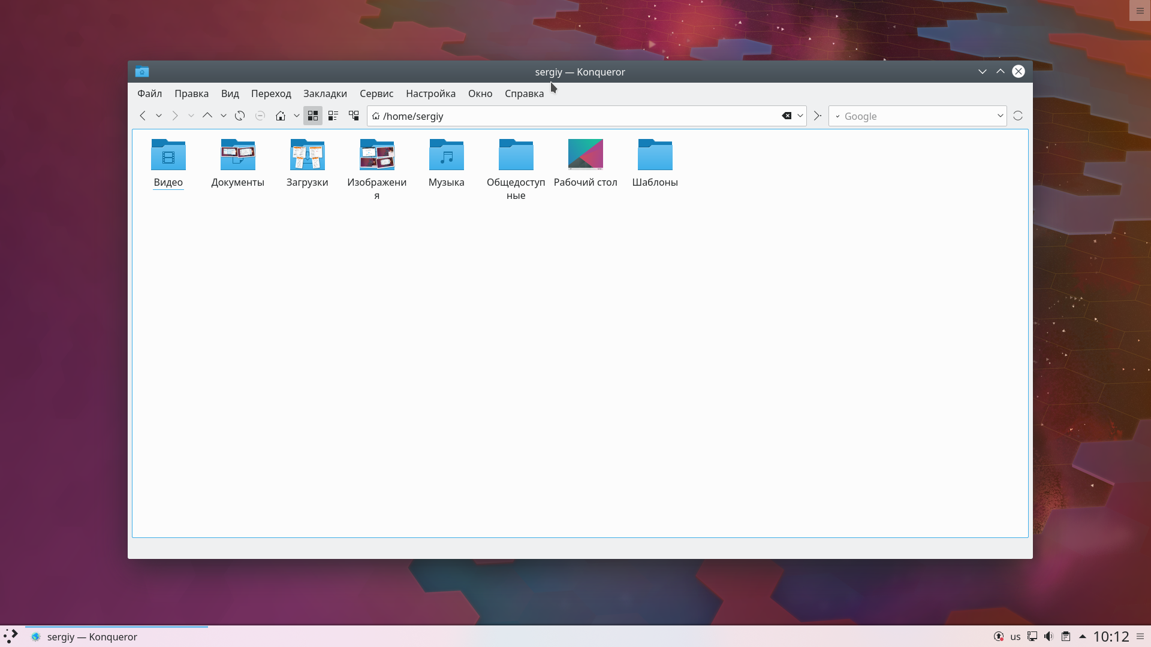Viewport: 1151px width, 647px height.
Task: Go forward with the Forward arrow
Action: pos(175,116)
